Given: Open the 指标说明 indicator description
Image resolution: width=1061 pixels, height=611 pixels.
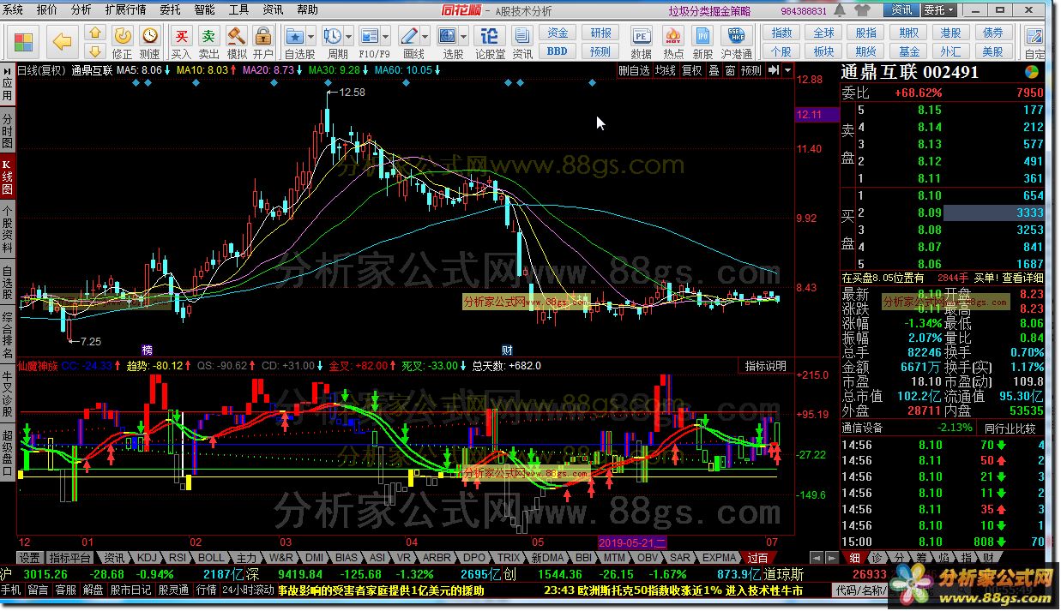Looking at the screenshot, I should (x=765, y=366).
